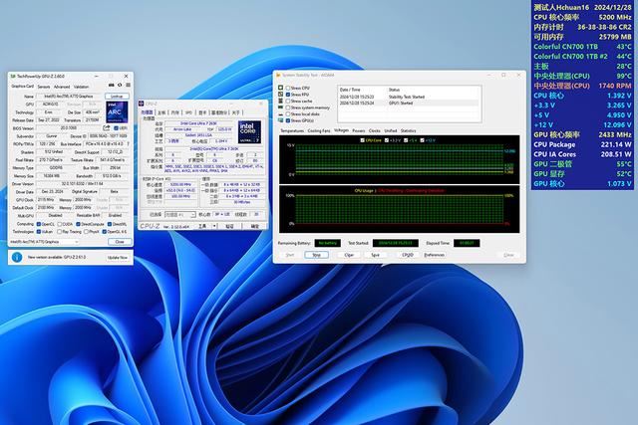Open the GPU selector dropdown in GPU-Z
638x425 pixels.
coord(44,242)
